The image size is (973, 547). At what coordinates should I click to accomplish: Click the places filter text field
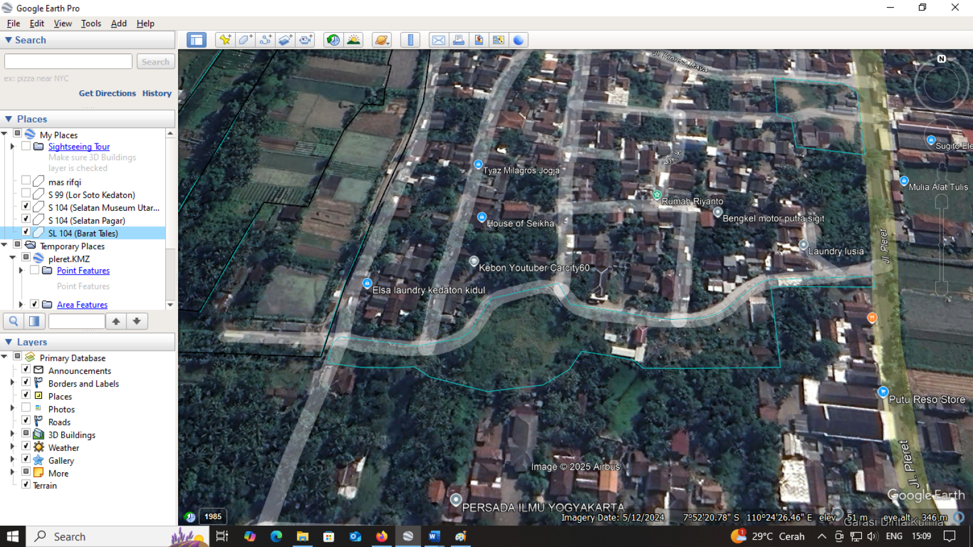pos(77,321)
